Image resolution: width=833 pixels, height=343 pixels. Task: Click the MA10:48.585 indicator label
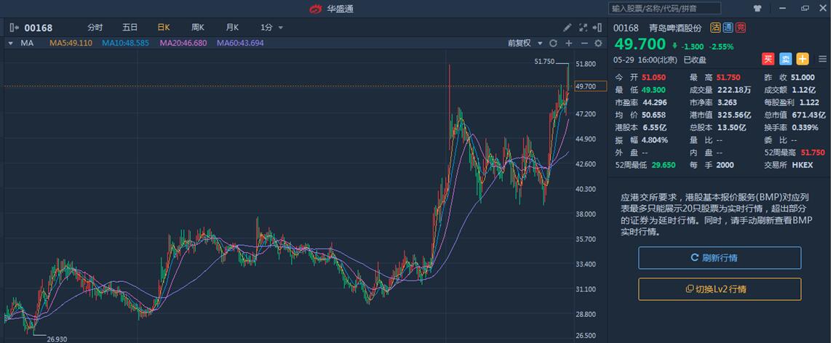tap(125, 43)
